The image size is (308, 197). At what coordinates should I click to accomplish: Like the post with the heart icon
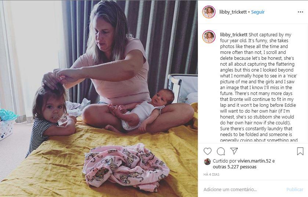point(207,151)
